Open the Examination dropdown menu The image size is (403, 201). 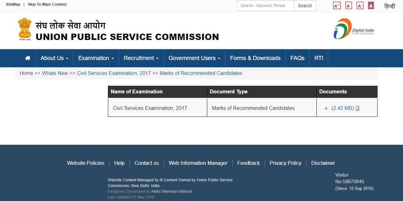(x=96, y=58)
